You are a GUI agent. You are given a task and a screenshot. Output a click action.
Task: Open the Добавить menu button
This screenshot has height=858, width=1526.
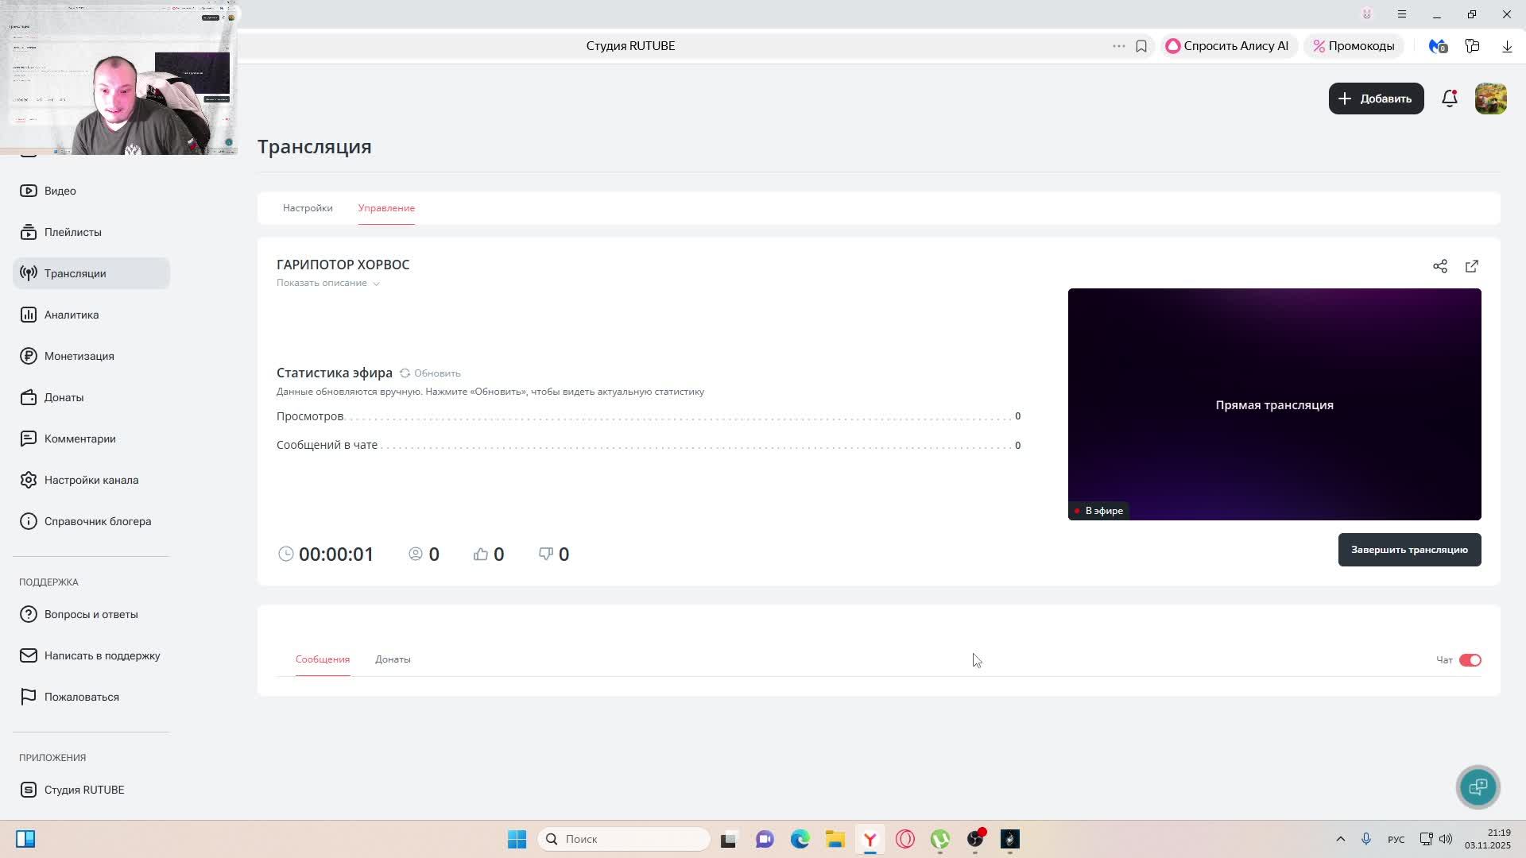tap(1376, 99)
